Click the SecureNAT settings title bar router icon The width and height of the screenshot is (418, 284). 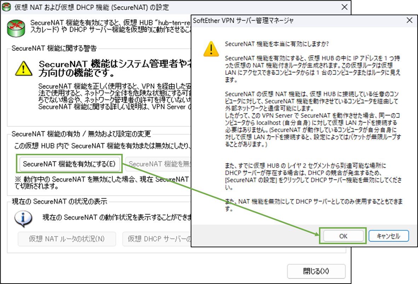tap(6, 7)
